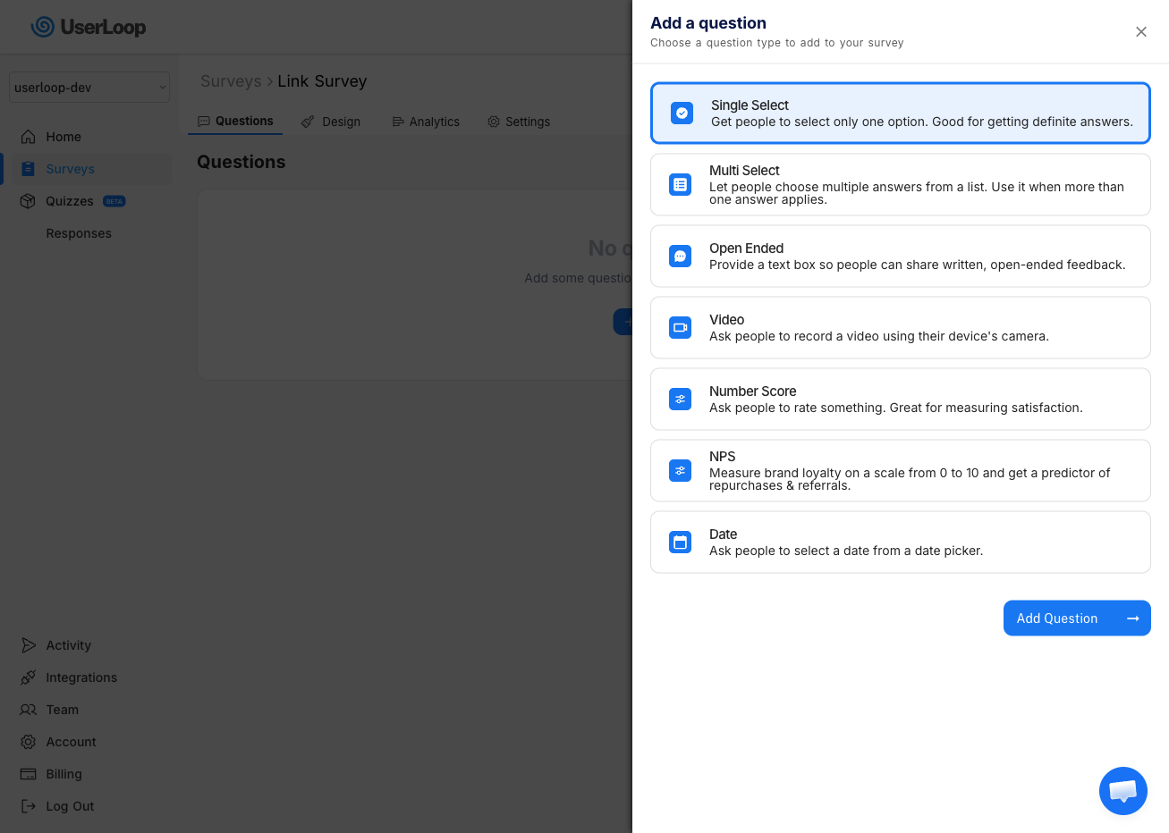The height and width of the screenshot is (833, 1169).
Task: Click the Single Select checkmark icon
Action: tap(682, 114)
